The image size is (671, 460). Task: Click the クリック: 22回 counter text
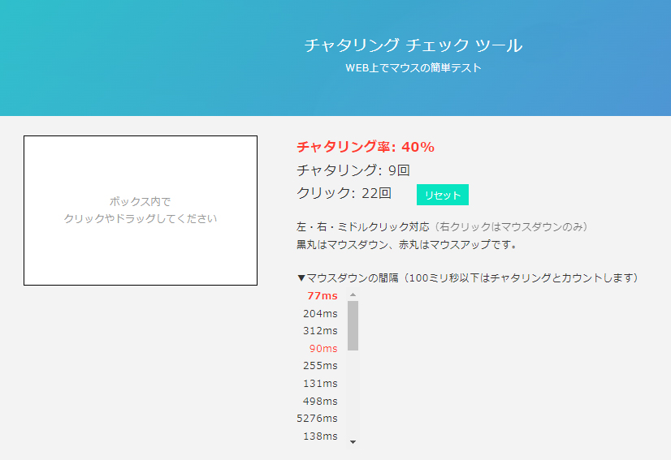coord(344,193)
